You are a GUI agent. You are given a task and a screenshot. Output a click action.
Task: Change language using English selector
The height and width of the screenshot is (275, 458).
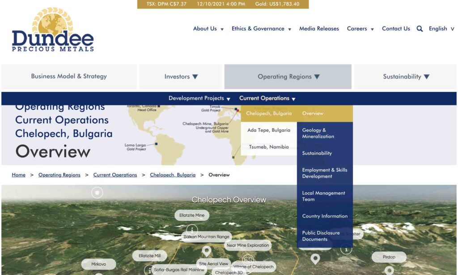pyautogui.click(x=441, y=29)
